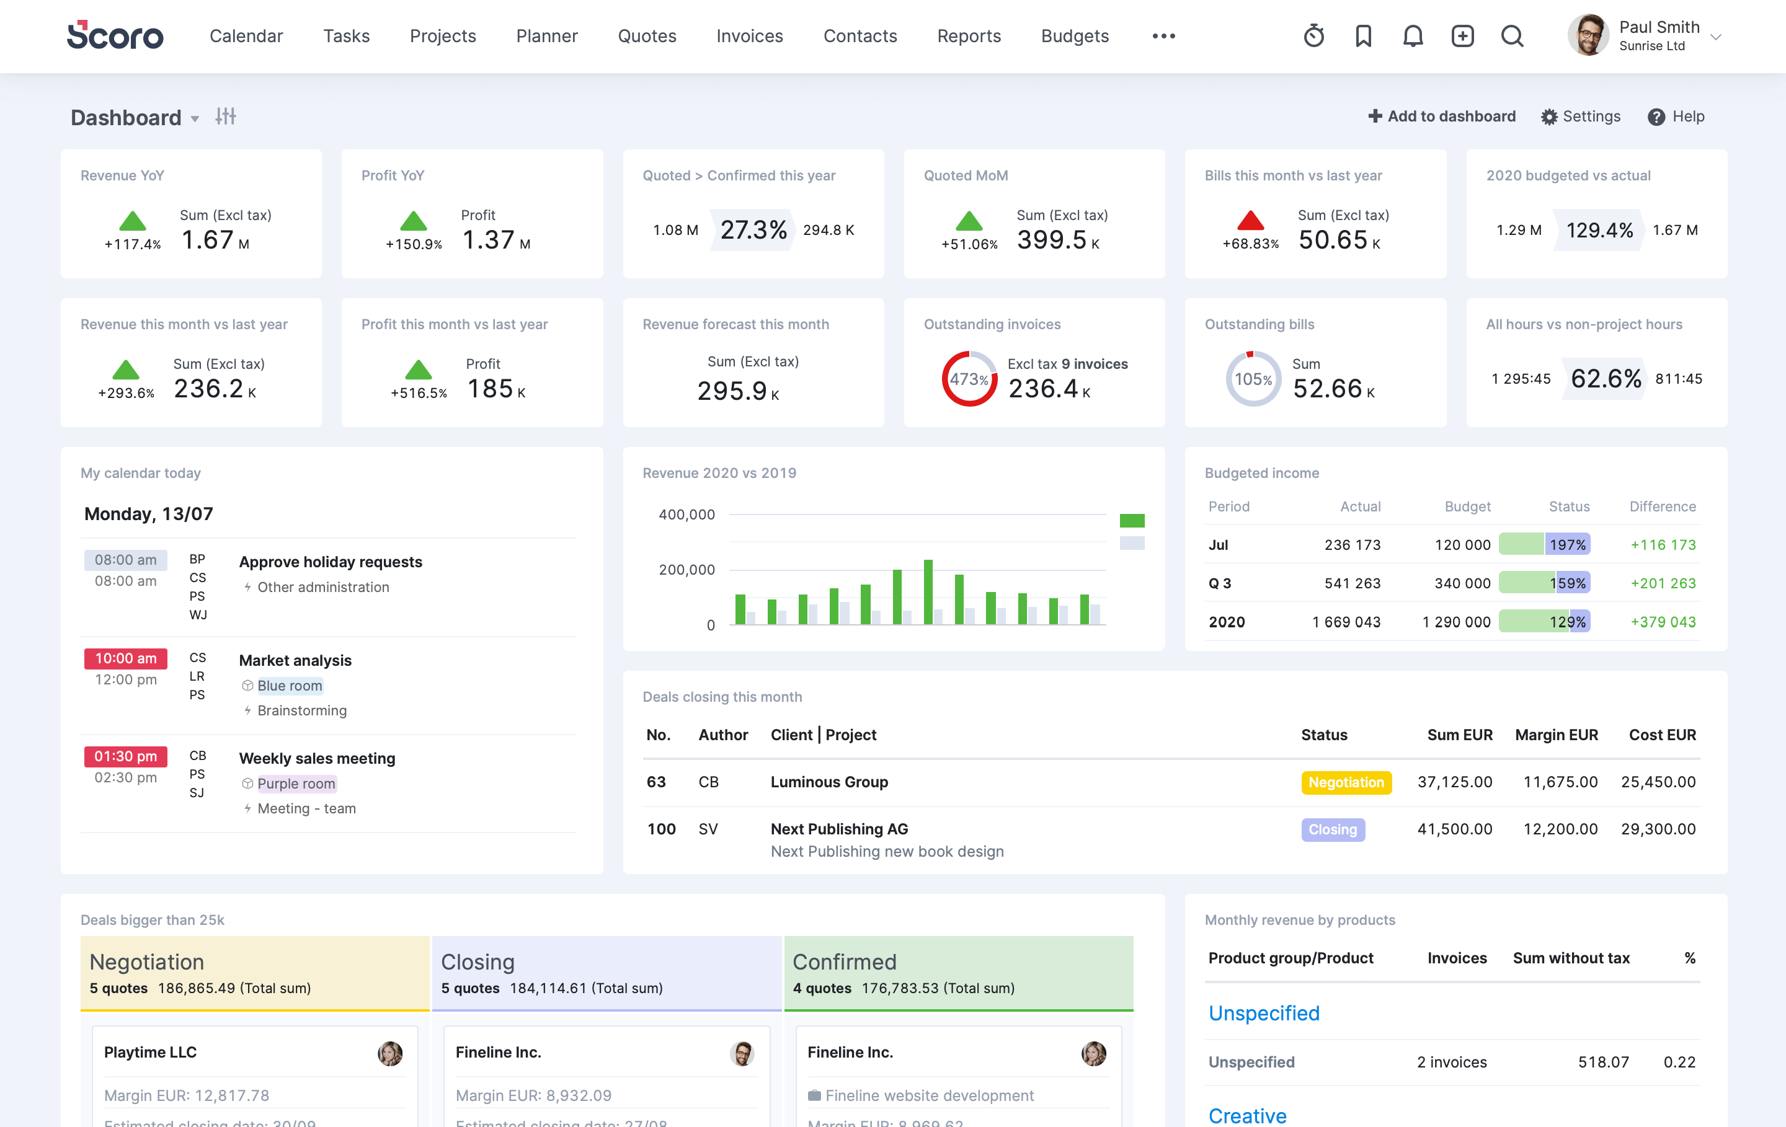Open the notifications bell icon
Image resolution: width=1786 pixels, height=1127 pixels.
1413,35
